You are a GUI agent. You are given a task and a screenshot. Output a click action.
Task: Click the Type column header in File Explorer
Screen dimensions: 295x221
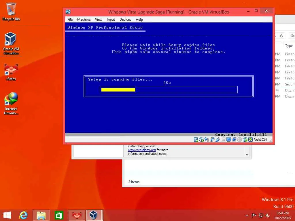click(289, 46)
